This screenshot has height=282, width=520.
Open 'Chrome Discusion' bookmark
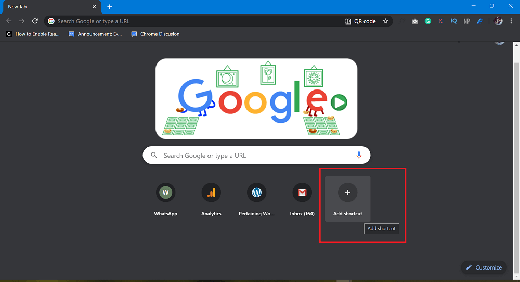coord(155,34)
